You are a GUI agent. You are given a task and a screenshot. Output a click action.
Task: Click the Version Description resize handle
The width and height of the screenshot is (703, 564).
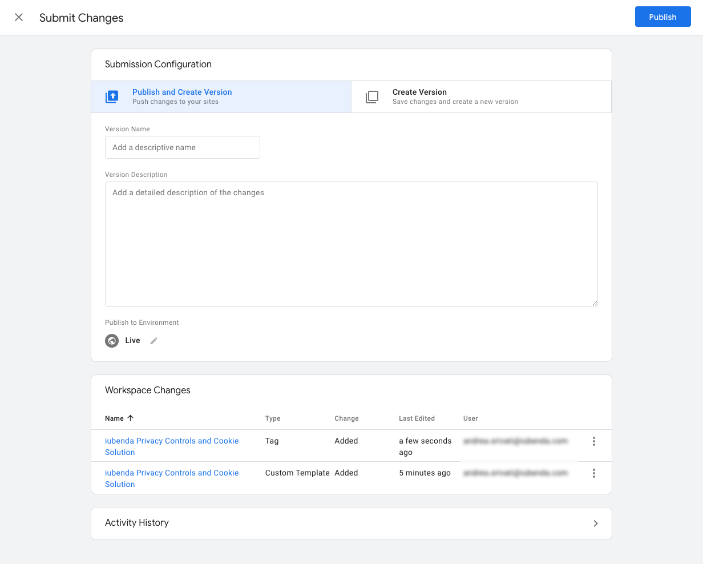[x=594, y=303]
